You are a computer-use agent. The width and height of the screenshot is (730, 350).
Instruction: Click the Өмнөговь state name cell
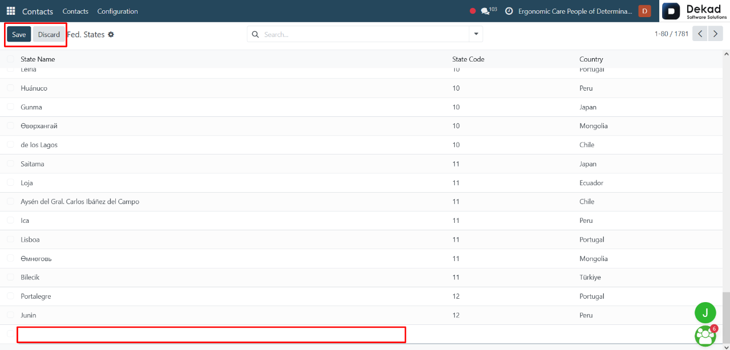(36, 258)
